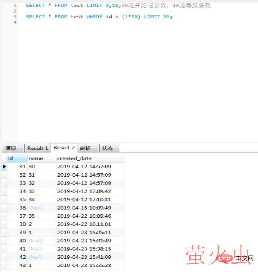Screen dimensions: 258x272
Task: Click the current-row arrow indicator beside id 31
Action: [x=4, y=167]
